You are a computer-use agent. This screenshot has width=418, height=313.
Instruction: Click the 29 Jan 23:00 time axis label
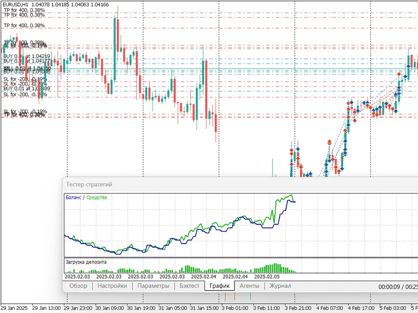78,308
